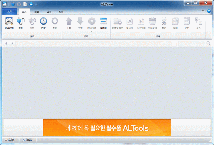Click the quick-access refresh icon
The height and width of the screenshot is (145, 214).
[19, 4]
